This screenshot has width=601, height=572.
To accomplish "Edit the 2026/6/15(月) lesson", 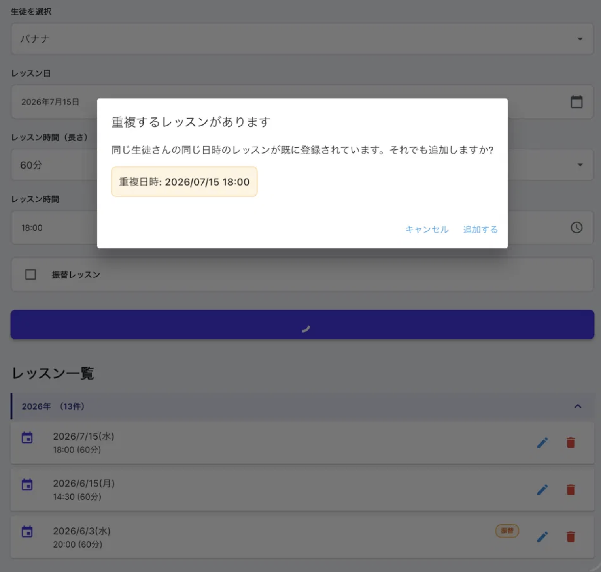I will [542, 490].
